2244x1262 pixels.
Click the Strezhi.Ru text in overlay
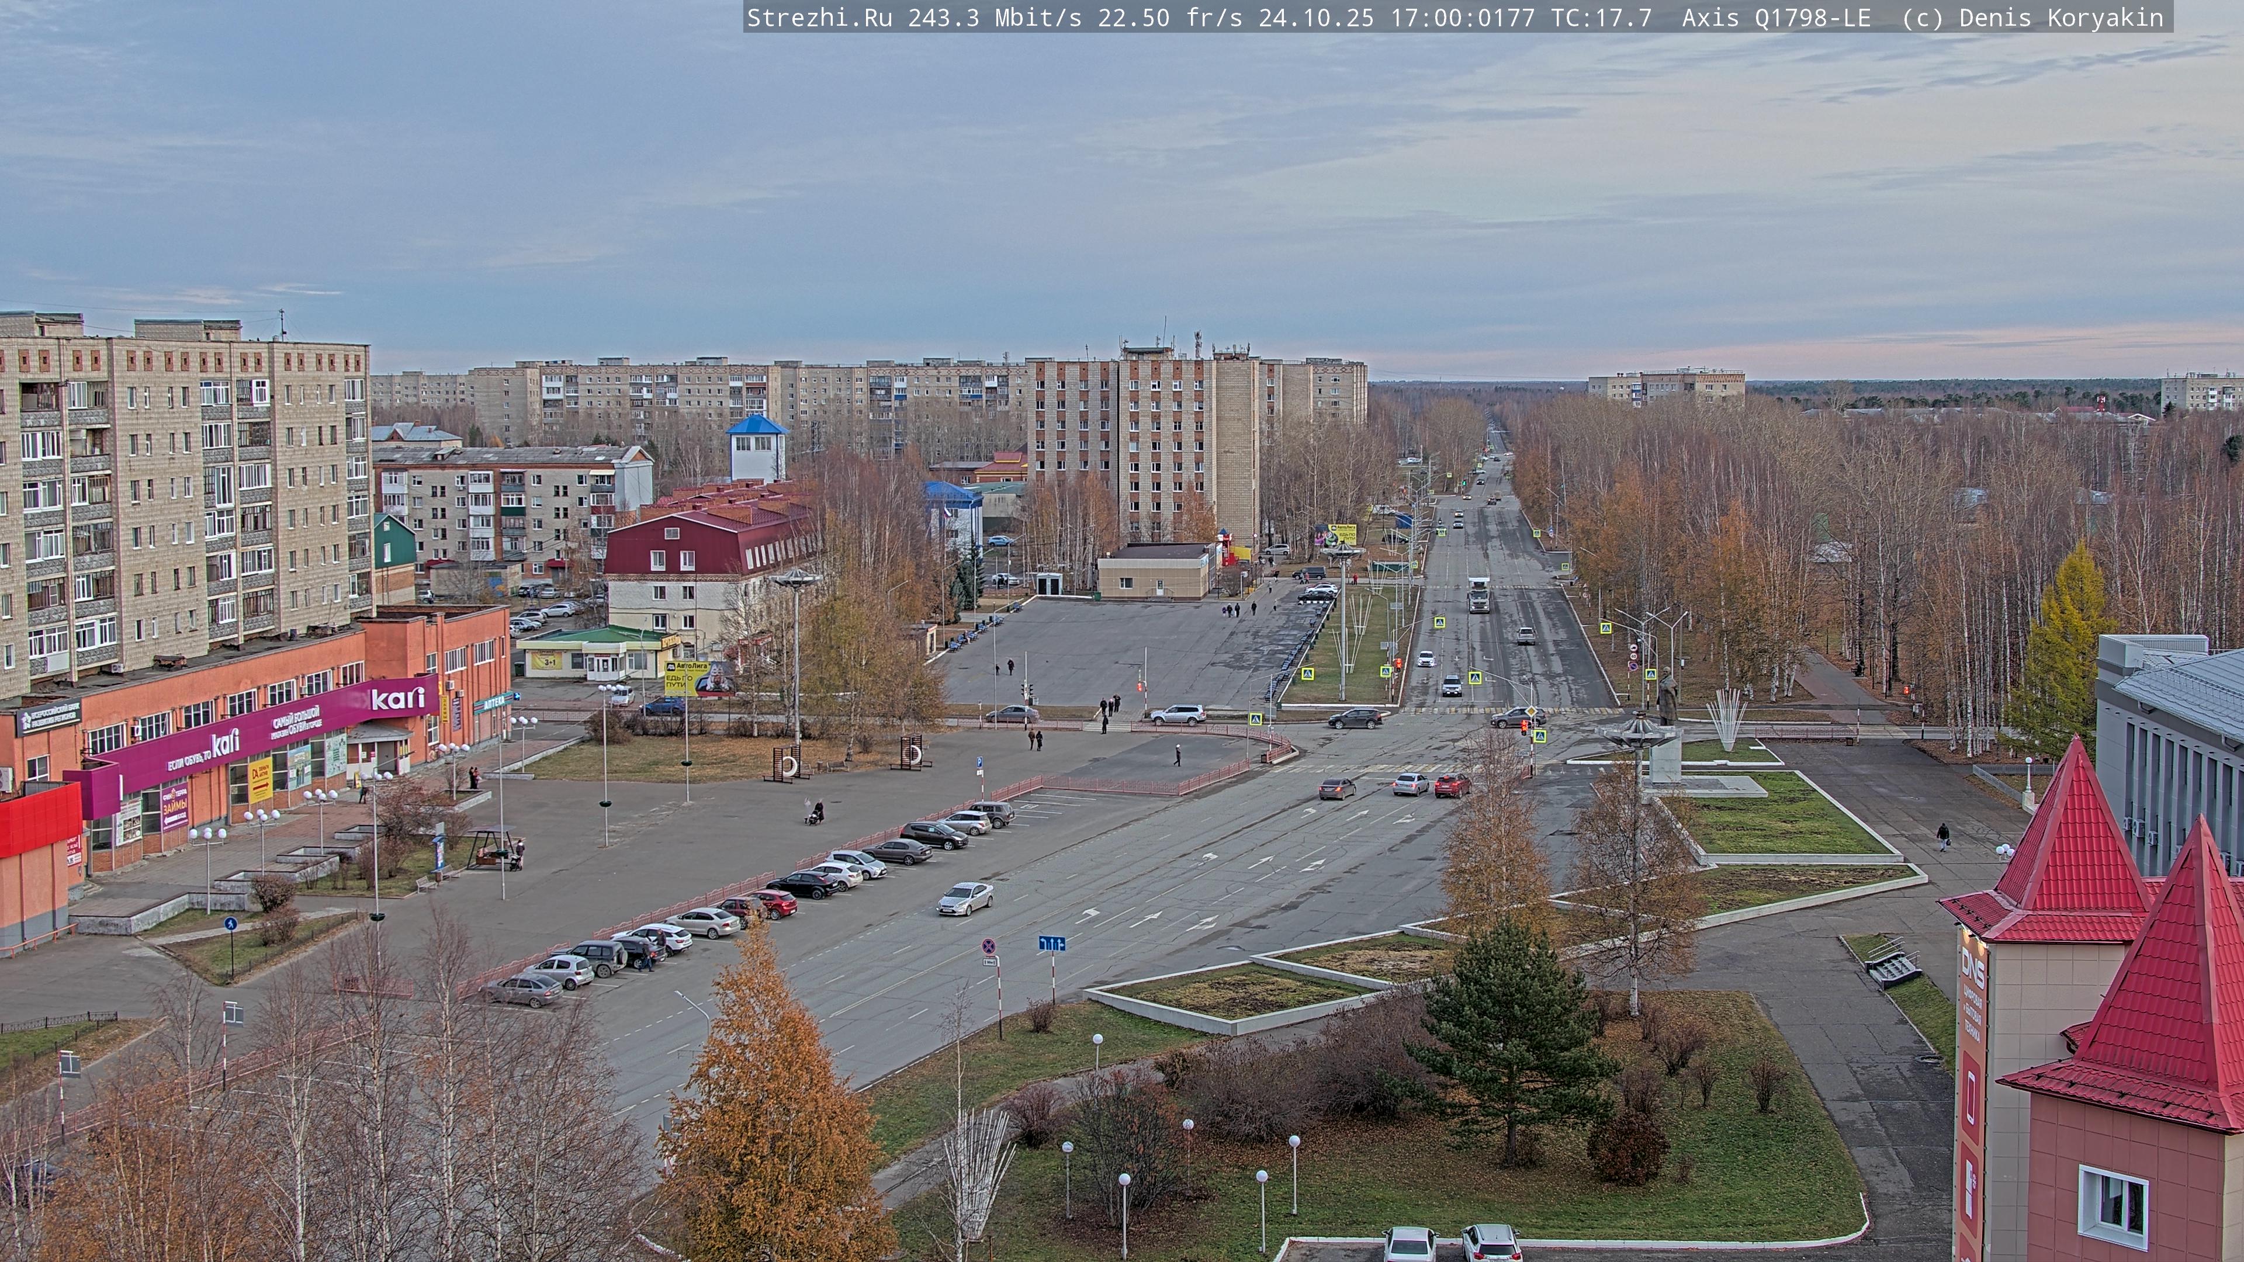[x=819, y=18]
